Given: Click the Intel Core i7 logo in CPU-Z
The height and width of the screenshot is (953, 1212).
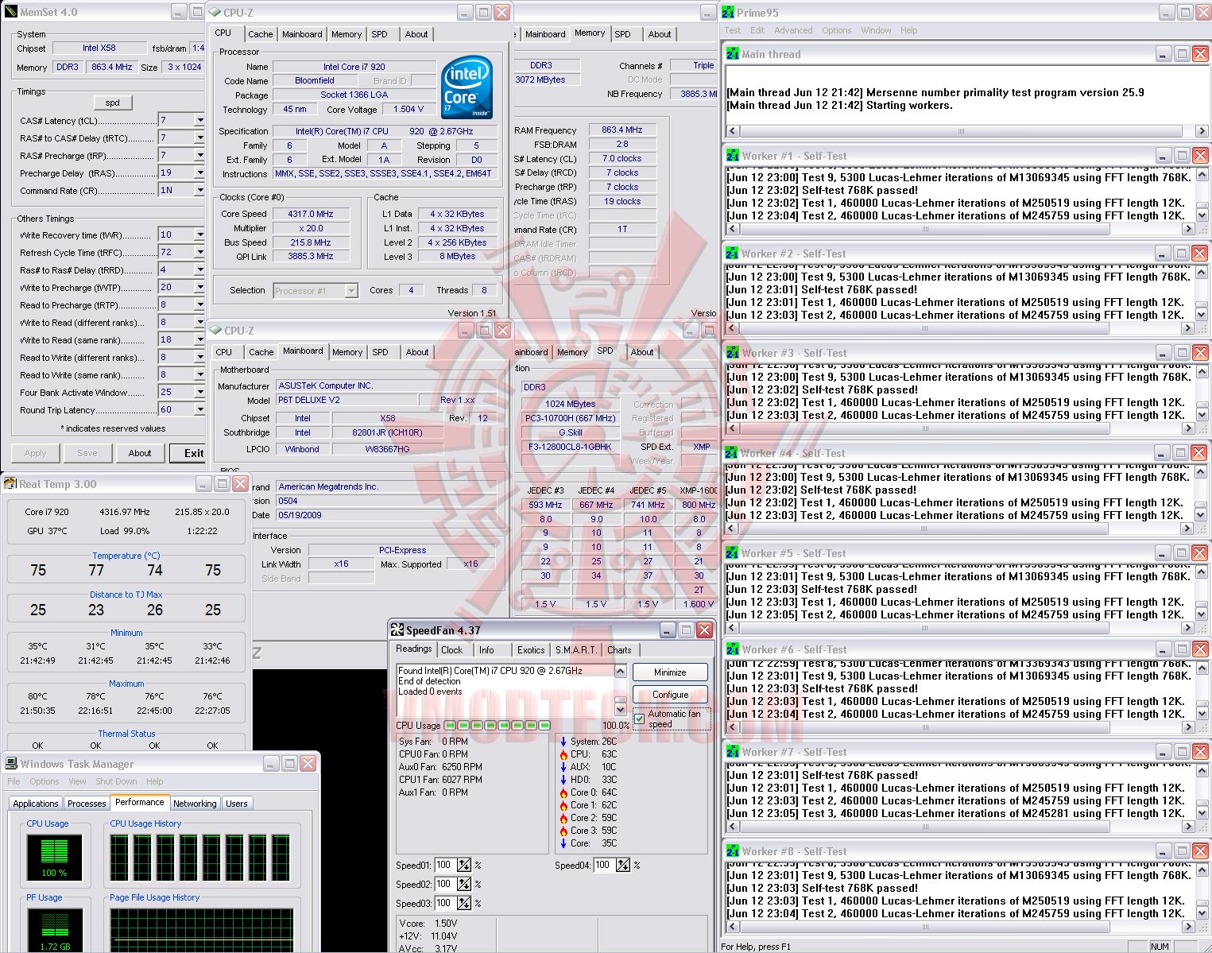Looking at the screenshot, I should click(467, 87).
